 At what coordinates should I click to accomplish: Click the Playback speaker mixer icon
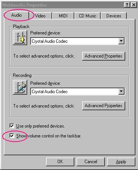(x=20, y=38)
